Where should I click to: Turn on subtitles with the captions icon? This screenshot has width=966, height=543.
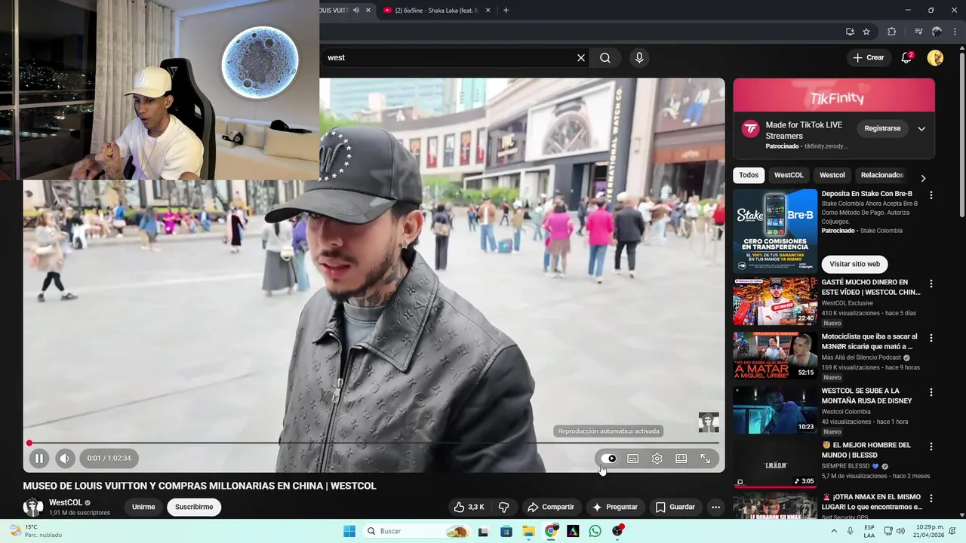point(633,459)
